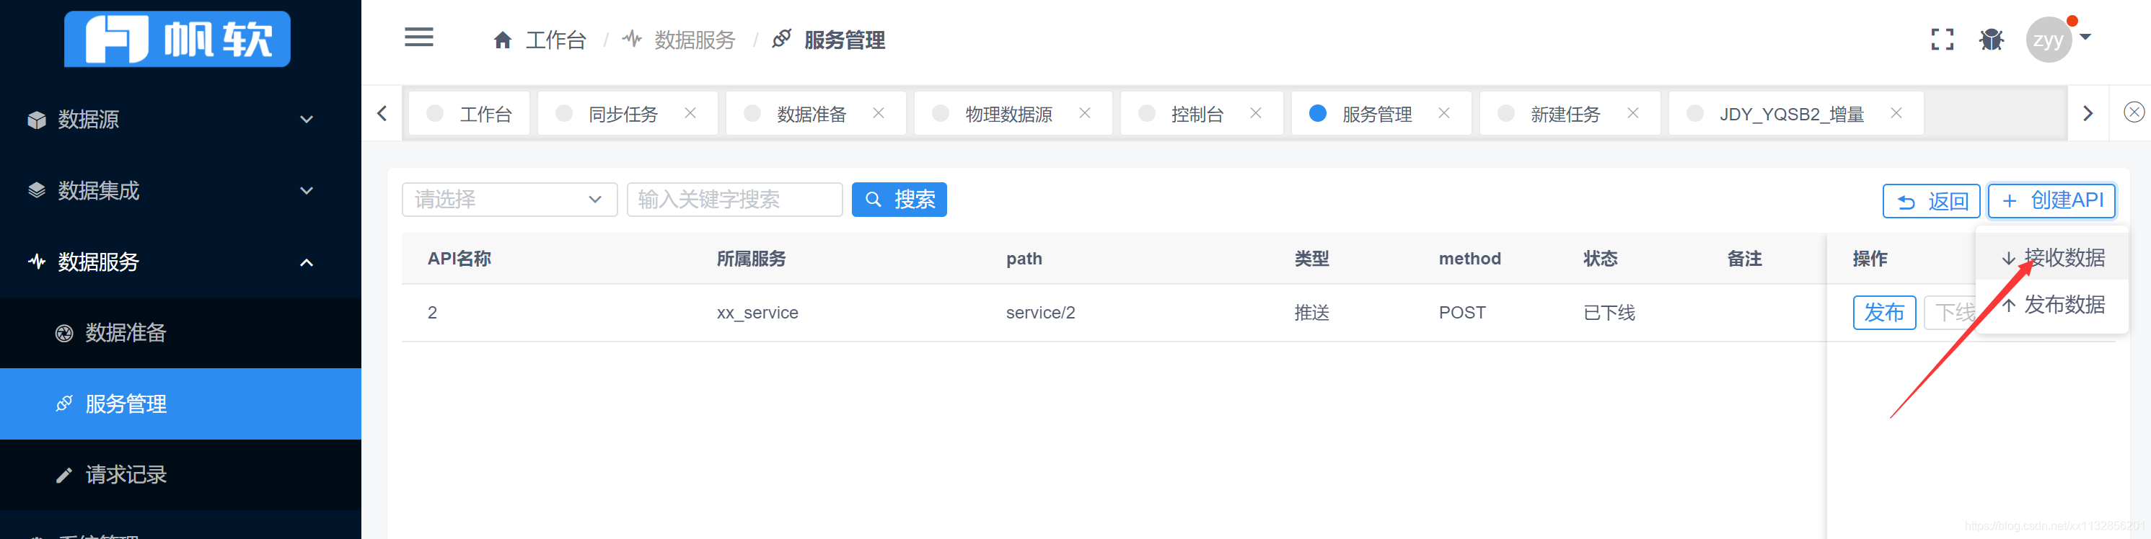Click the xx_service cell
The height and width of the screenshot is (539, 2151).
pyautogui.click(x=757, y=313)
